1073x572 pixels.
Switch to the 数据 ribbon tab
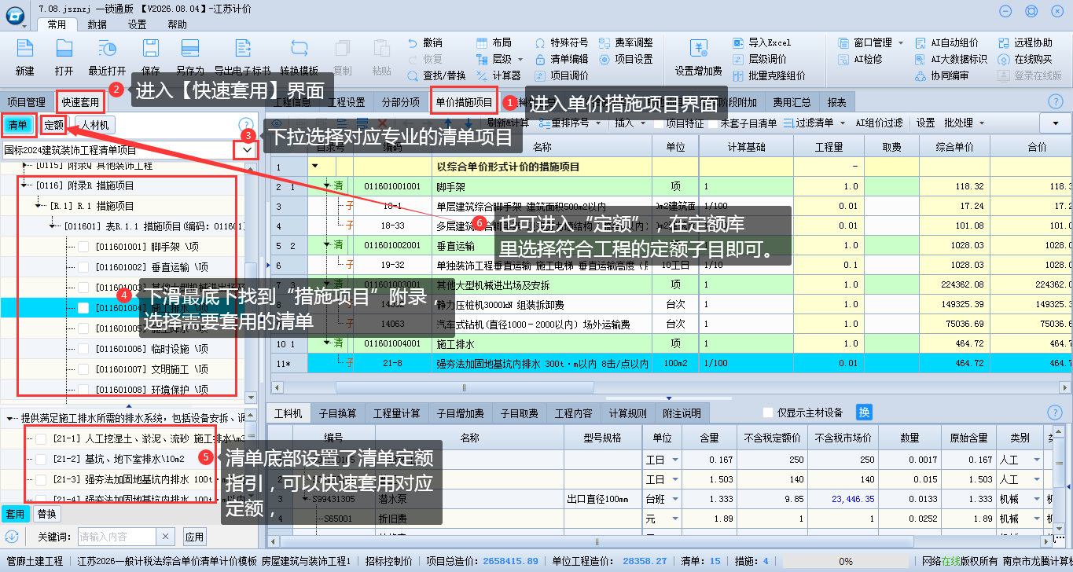click(x=97, y=24)
